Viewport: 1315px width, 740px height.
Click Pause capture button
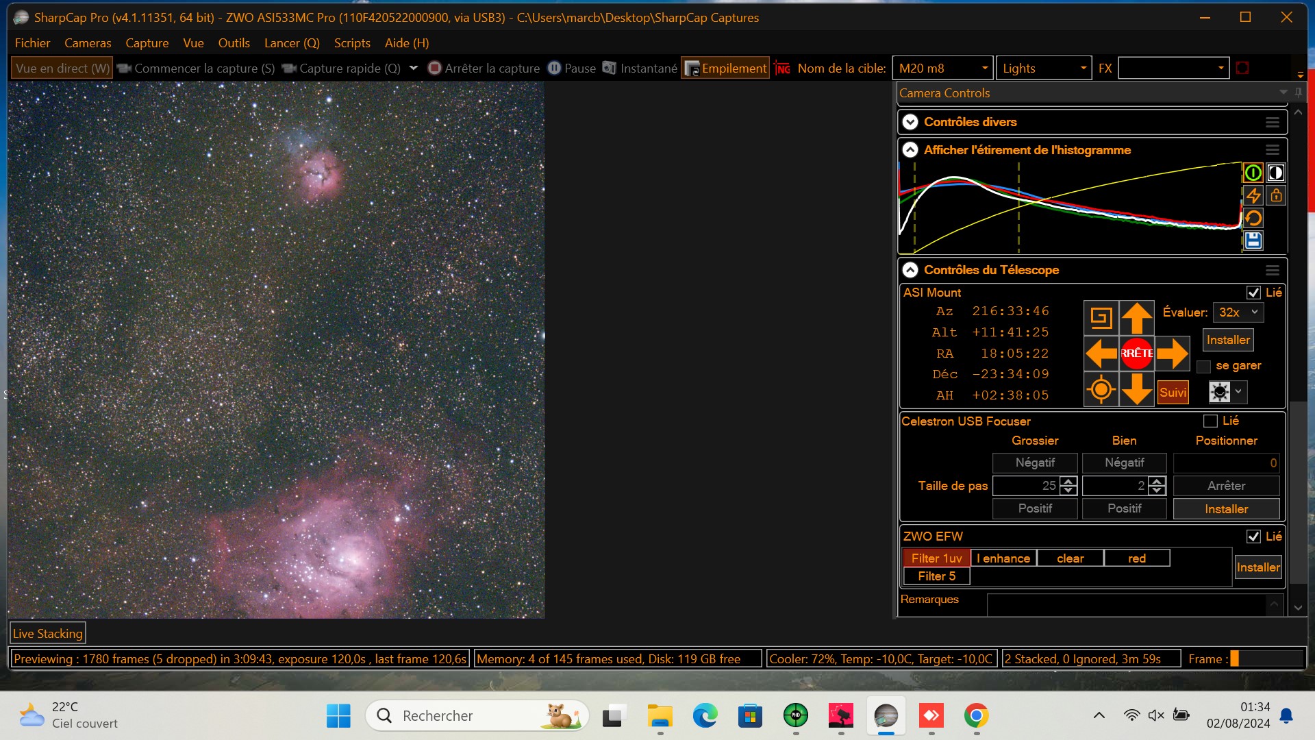pos(572,68)
